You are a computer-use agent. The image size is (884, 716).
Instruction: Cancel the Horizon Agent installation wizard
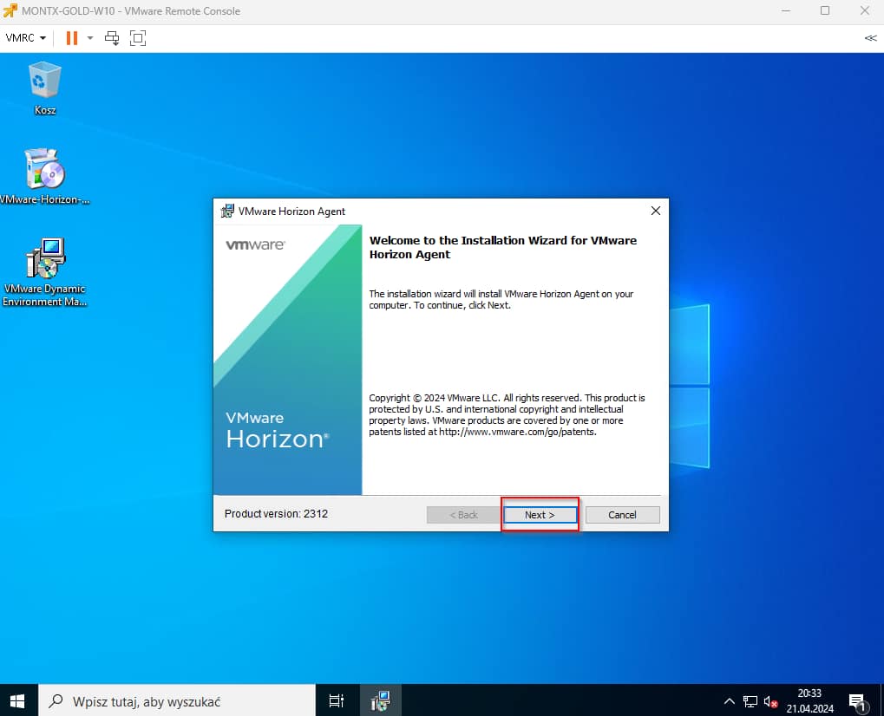(622, 515)
